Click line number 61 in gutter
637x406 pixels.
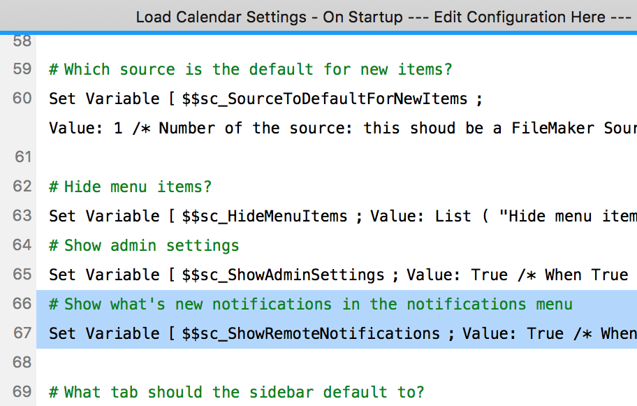(x=23, y=157)
